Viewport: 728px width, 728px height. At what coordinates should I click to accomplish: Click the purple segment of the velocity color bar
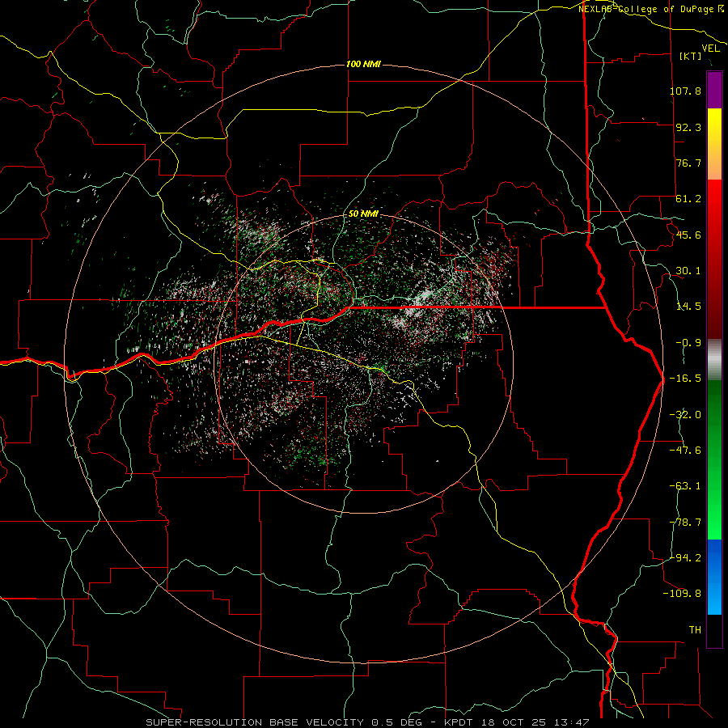(714, 90)
